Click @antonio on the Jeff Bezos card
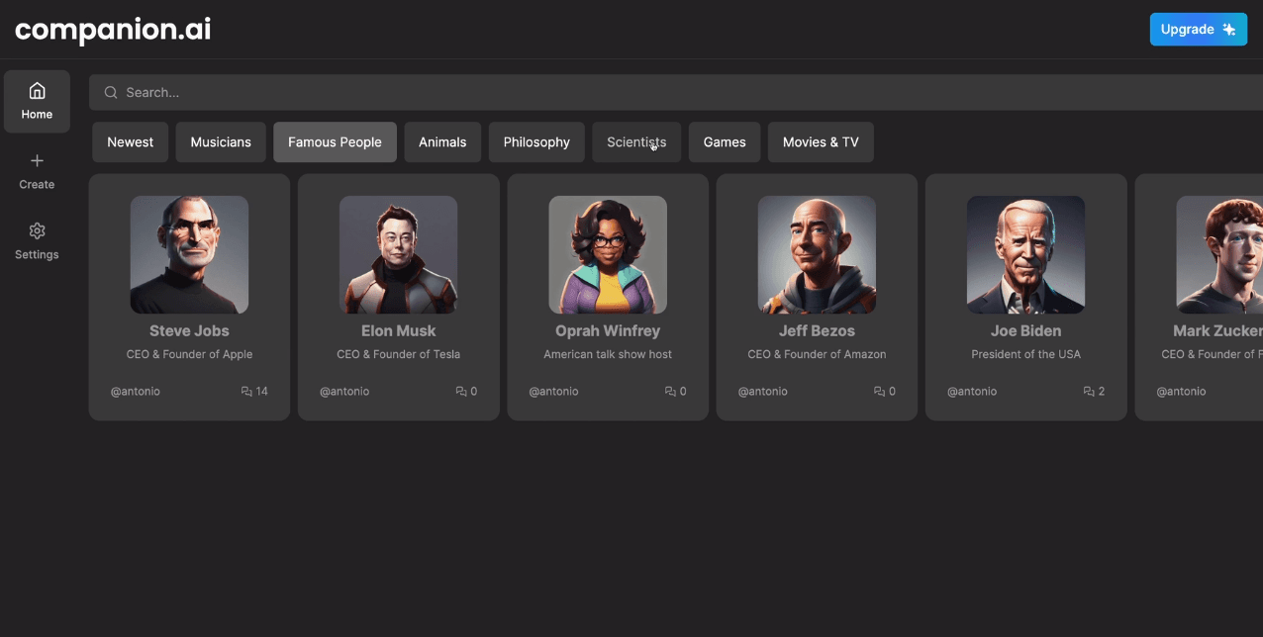Viewport: 1263px width, 637px height. (x=763, y=392)
